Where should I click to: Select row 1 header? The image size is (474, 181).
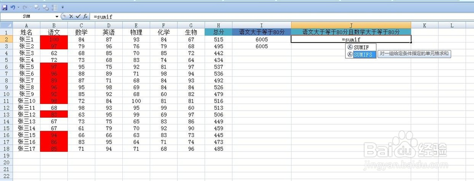[x=6, y=32]
